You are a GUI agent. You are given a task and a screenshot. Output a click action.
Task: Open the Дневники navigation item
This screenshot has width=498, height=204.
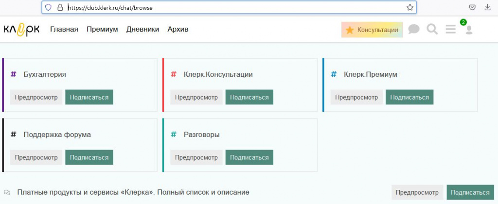[142, 30]
